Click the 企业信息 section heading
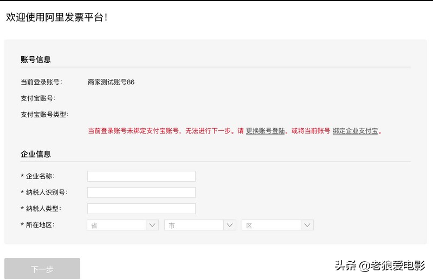 click(x=36, y=154)
